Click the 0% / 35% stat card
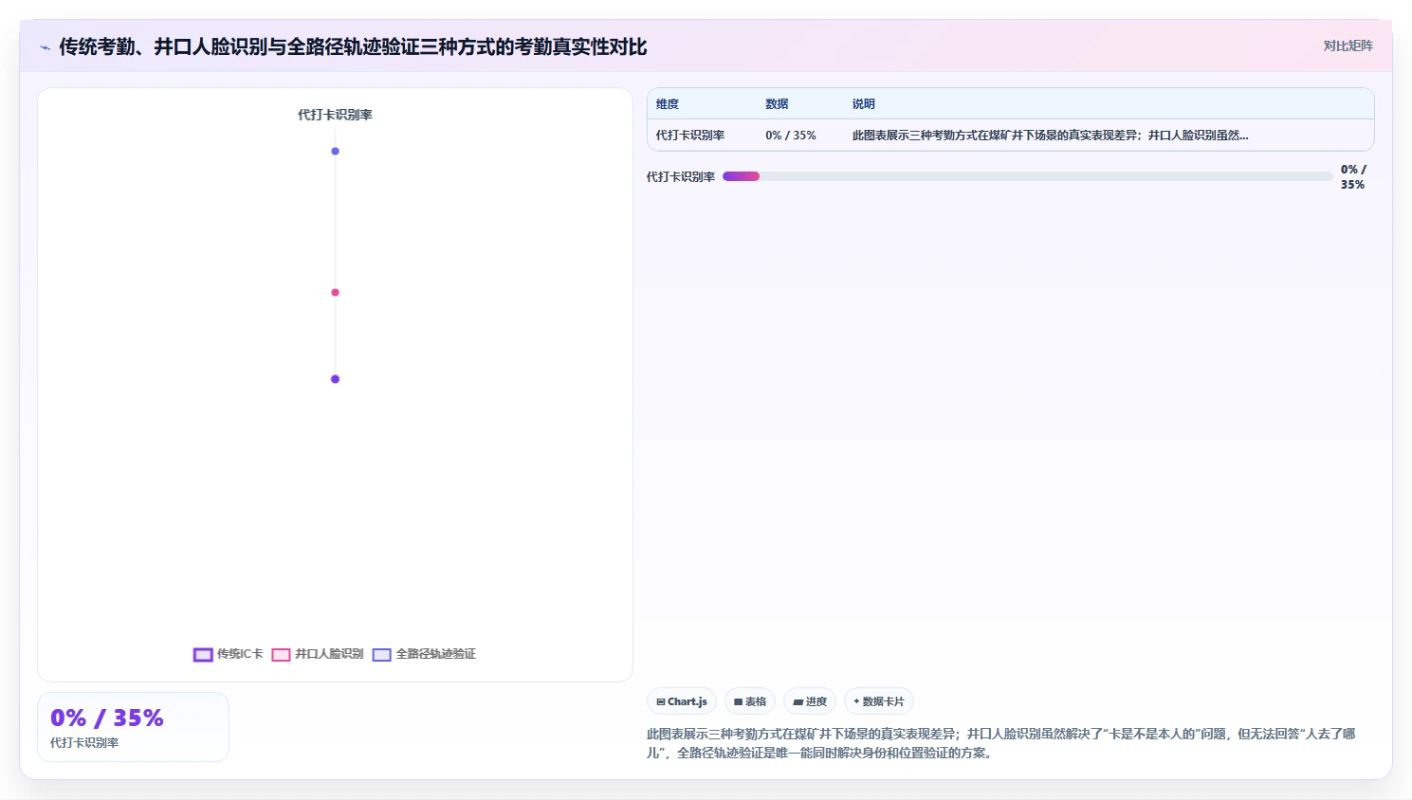1412x800 pixels. coord(133,727)
